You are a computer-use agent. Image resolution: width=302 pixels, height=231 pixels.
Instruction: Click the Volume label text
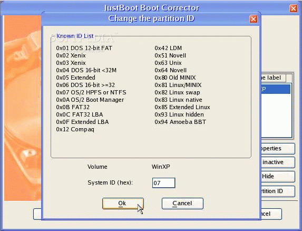pyautogui.click(x=98, y=167)
